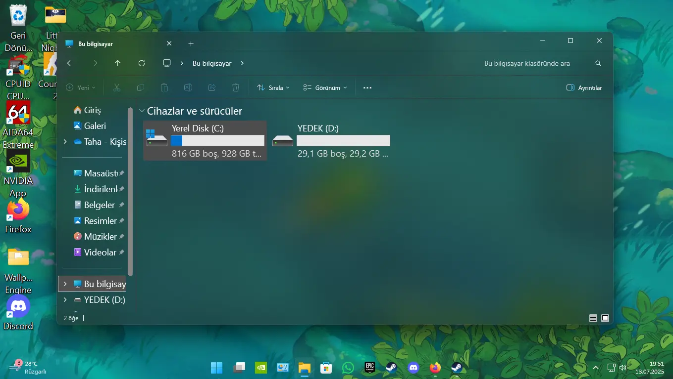Select NVIDIA App desktop shortcut
Screen dimensions: 673x379
[x=18, y=174]
